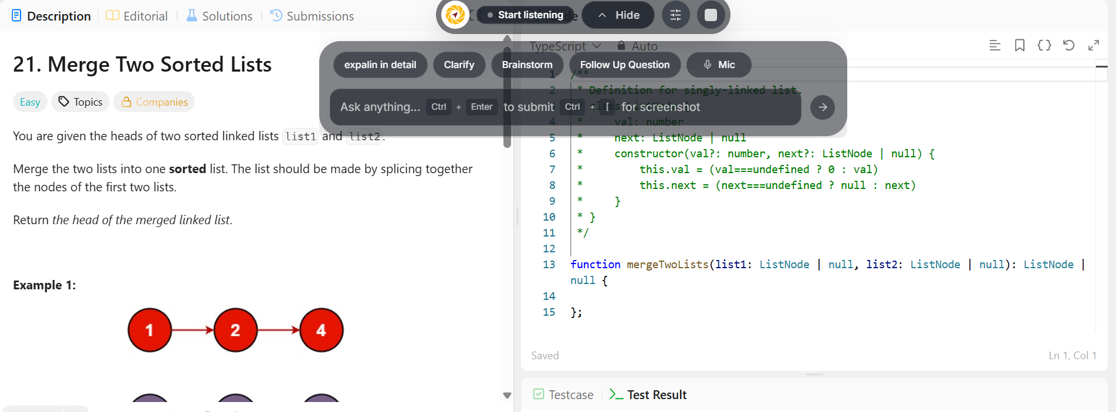Switch to the Solutions tab
Image resolution: width=1116 pixels, height=412 pixels.
[219, 16]
